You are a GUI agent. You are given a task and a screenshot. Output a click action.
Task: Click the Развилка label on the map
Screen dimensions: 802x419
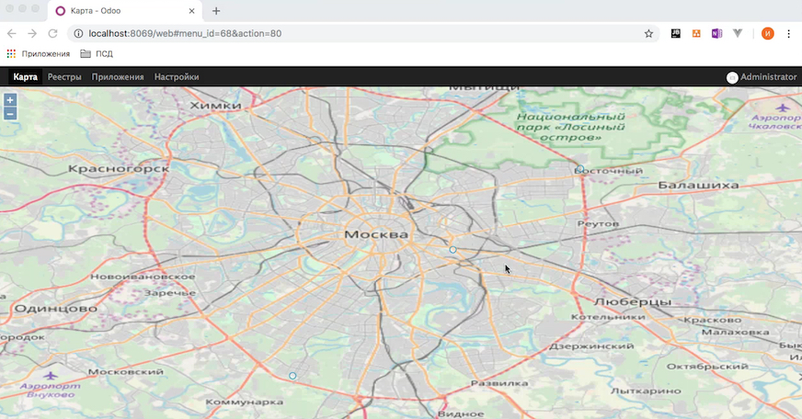(x=499, y=383)
